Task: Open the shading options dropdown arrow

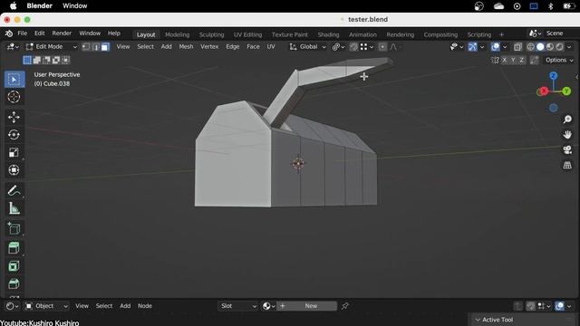Action: click(569, 47)
